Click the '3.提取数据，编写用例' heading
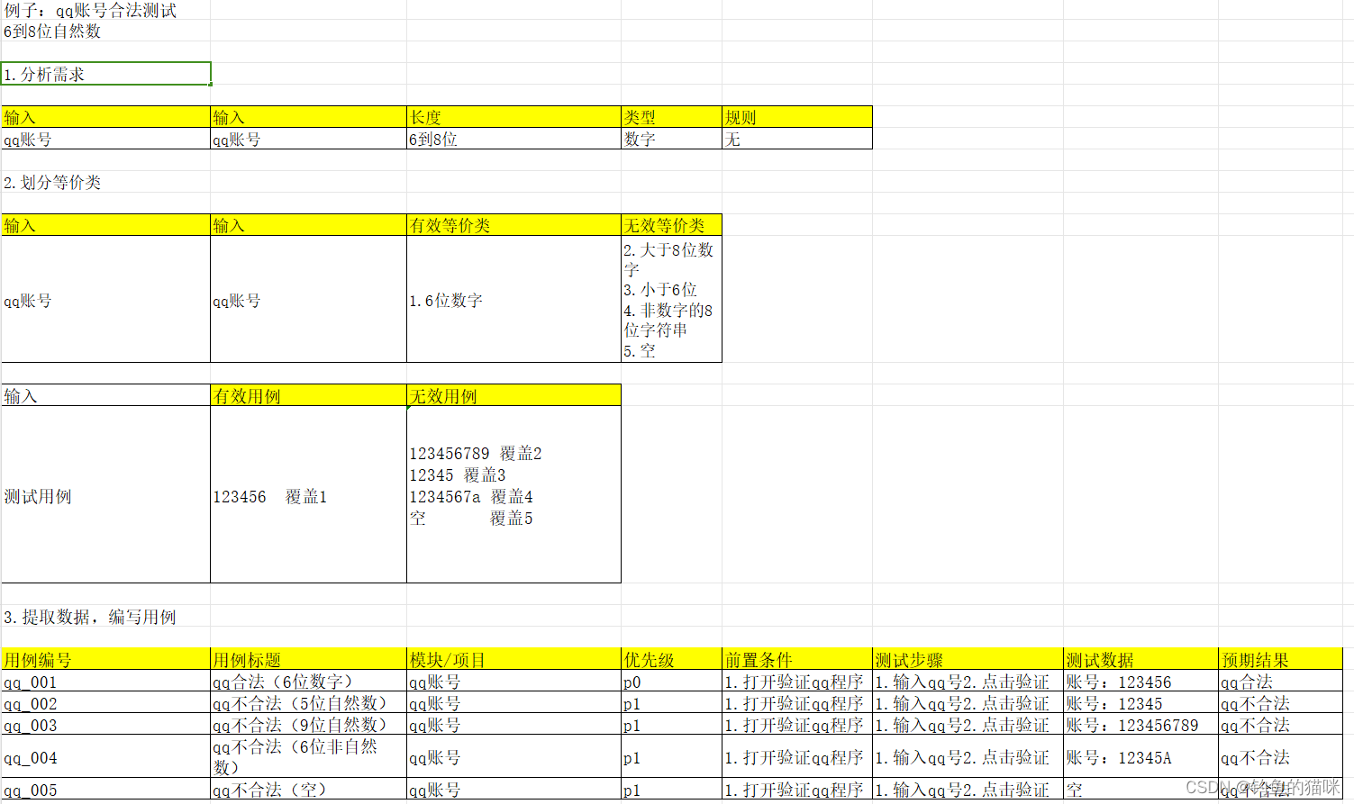 pos(105,617)
